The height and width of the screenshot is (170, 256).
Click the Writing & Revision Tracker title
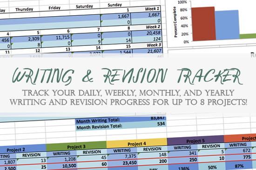pyautogui.click(x=128, y=76)
